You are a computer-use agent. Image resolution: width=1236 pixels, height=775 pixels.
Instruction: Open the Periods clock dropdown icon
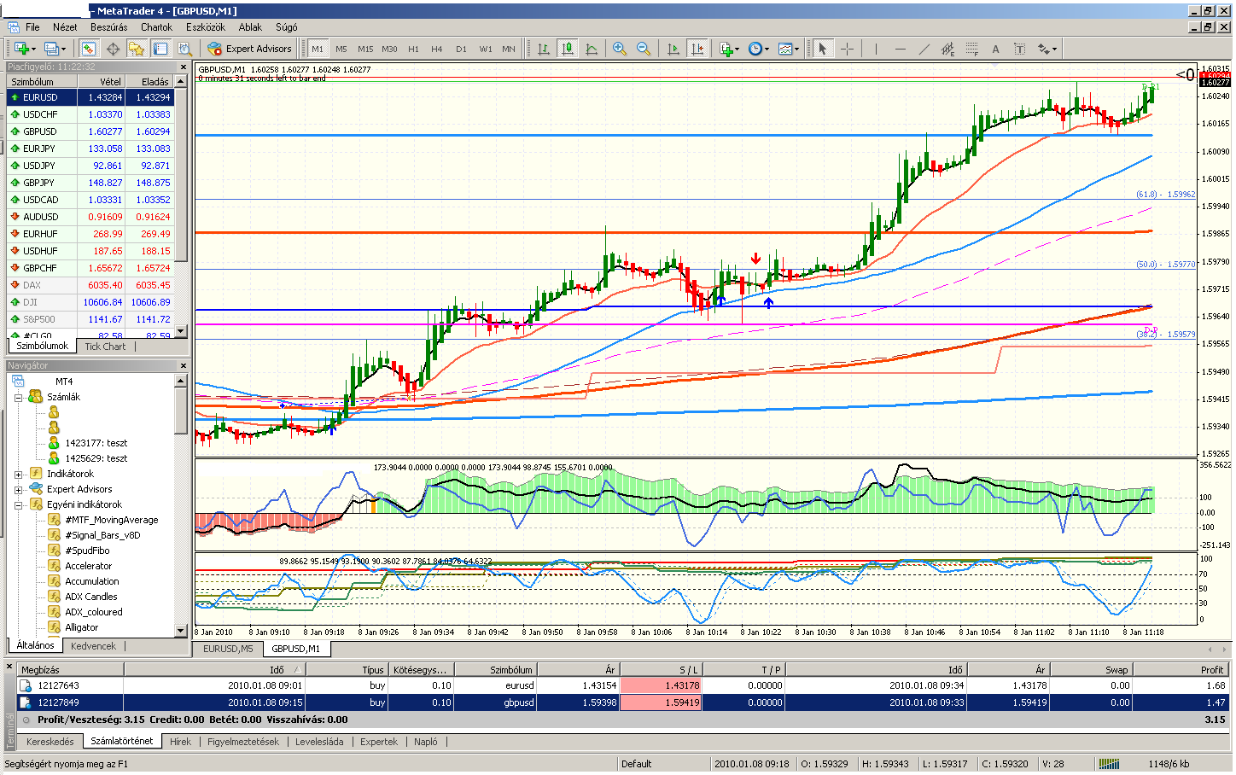point(758,49)
